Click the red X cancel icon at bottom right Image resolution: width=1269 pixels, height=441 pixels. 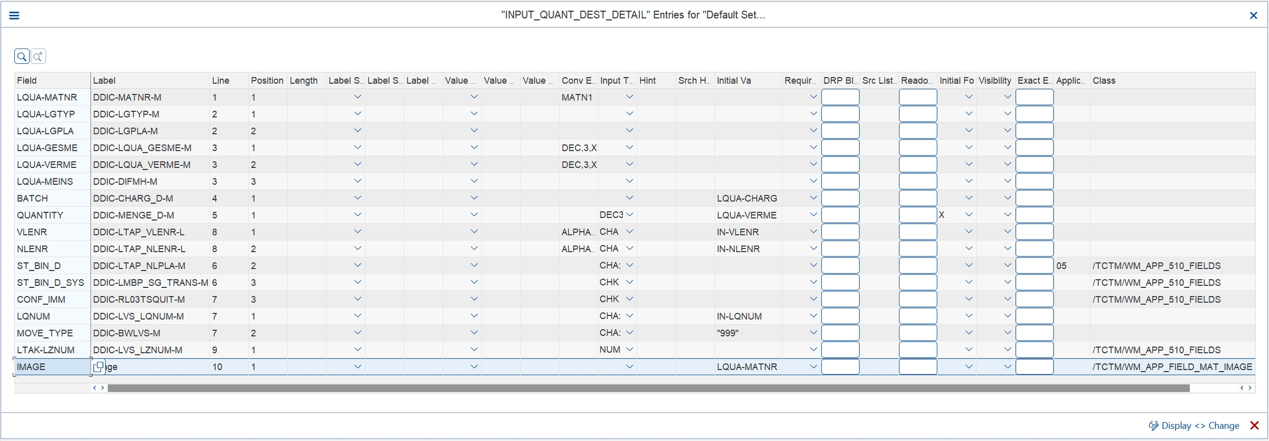tap(1255, 426)
